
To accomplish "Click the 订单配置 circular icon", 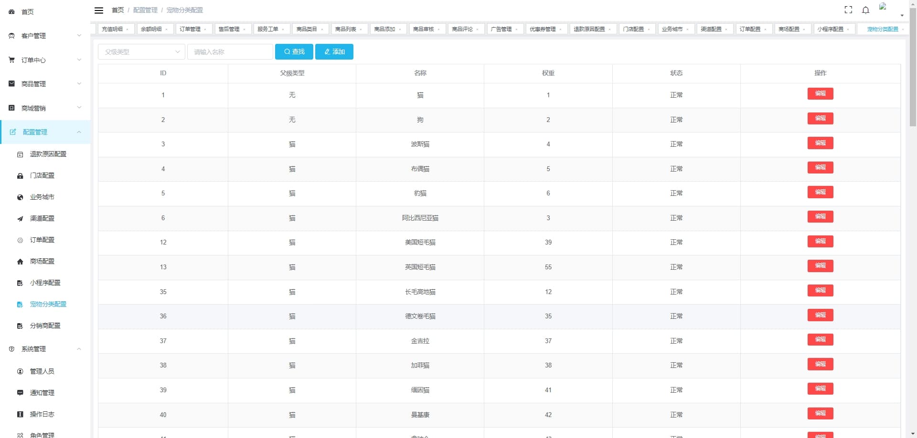I will [20, 240].
